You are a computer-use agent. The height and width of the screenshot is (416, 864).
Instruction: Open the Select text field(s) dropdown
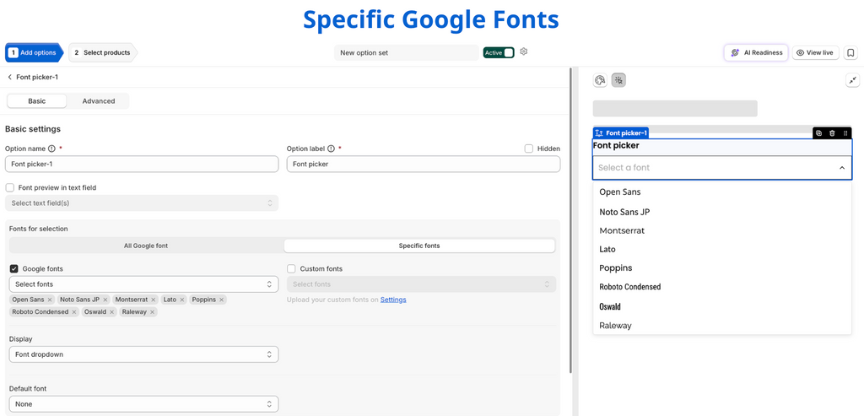pyautogui.click(x=142, y=203)
